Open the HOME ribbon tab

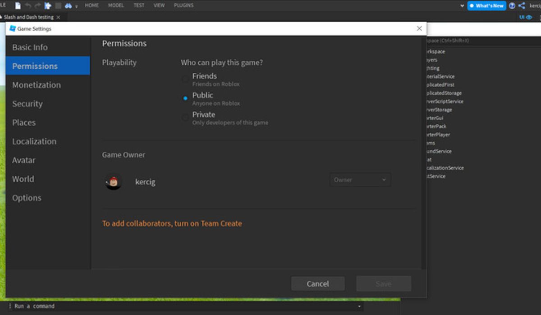(x=92, y=5)
